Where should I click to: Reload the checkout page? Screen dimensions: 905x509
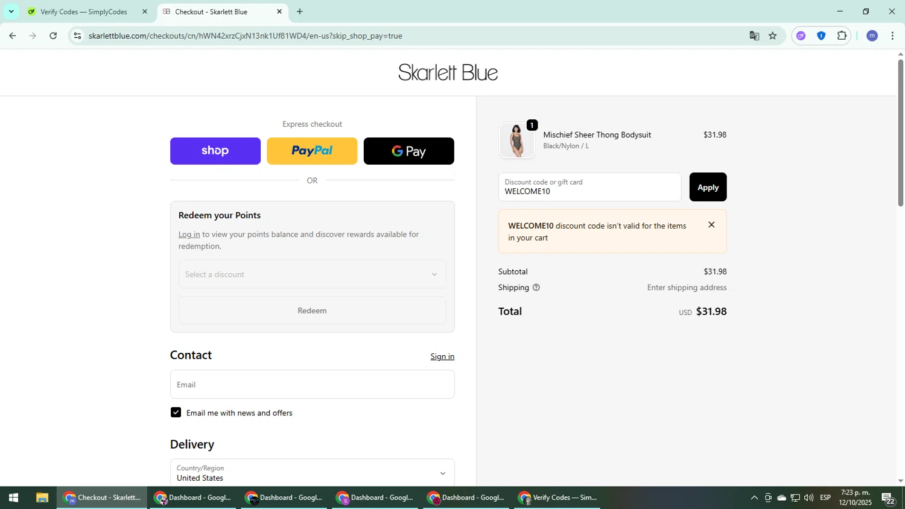click(53, 36)
